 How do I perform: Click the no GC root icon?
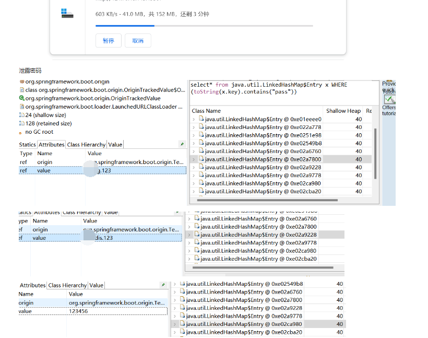click(21, 132)
